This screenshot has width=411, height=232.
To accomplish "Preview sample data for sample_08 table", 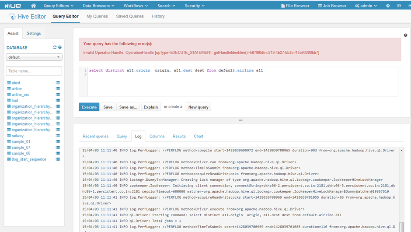I will click(x=58, y=153).
